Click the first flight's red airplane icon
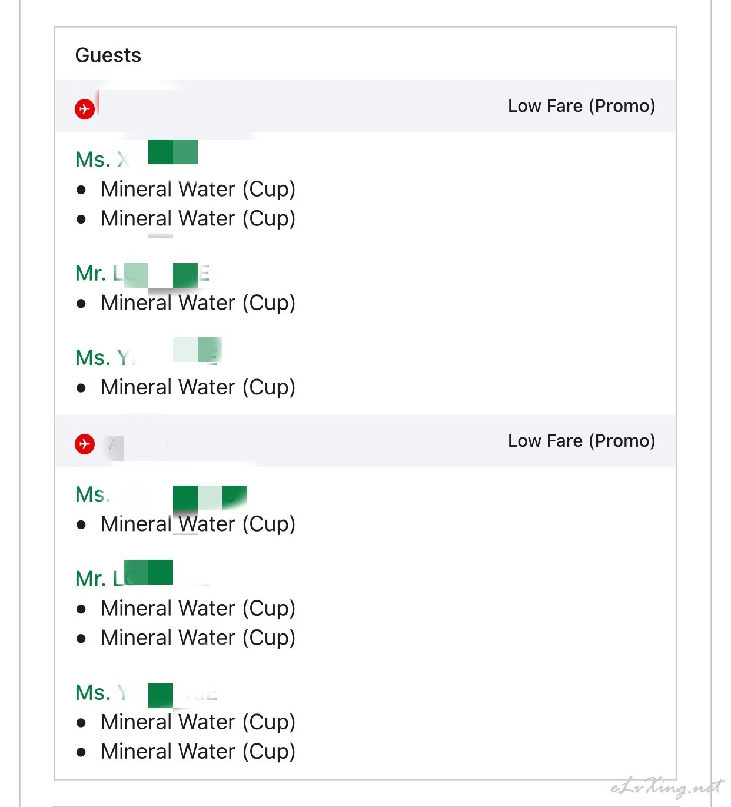The height and width of the screenshot is (807, 731). 85,109
